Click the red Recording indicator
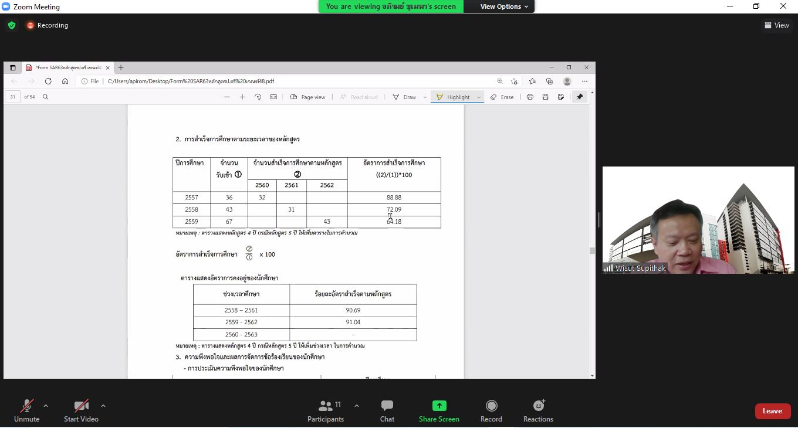The height and width of the screenshot is (428, 798). click(x=48, y=25)
